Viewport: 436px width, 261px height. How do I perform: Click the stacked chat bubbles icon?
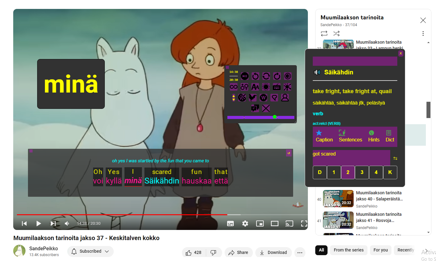255,108
